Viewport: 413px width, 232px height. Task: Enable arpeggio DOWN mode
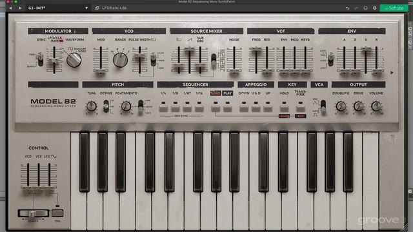point(244,109)
